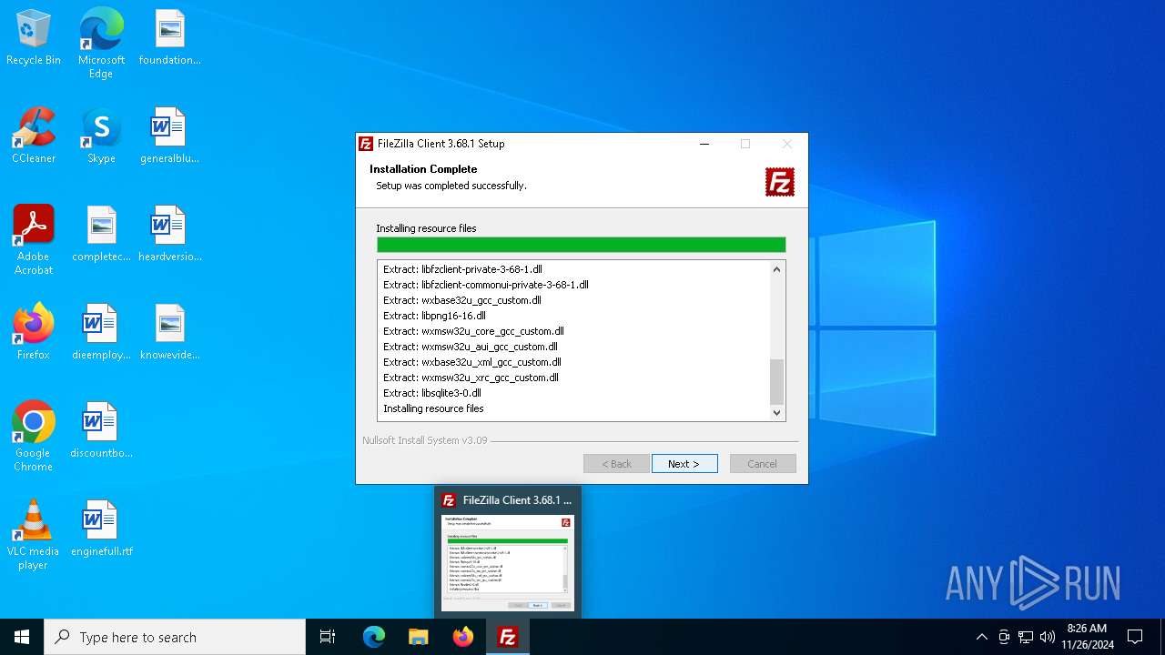
Task: Click the install log scroll down arrow
Action: pyautogui.click(x=776, y=413)
